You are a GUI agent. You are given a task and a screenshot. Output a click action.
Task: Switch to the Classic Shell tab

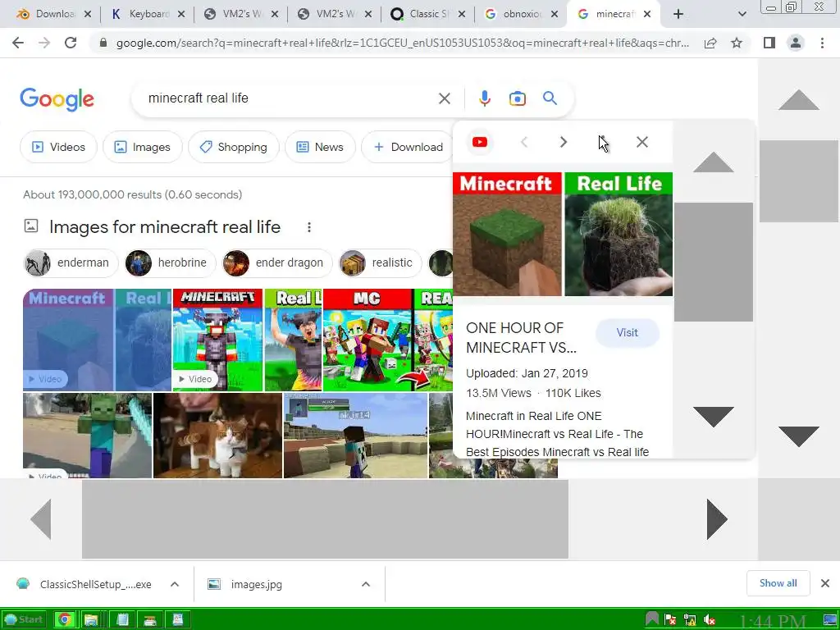pyautogui.click(x=422, y=15)
